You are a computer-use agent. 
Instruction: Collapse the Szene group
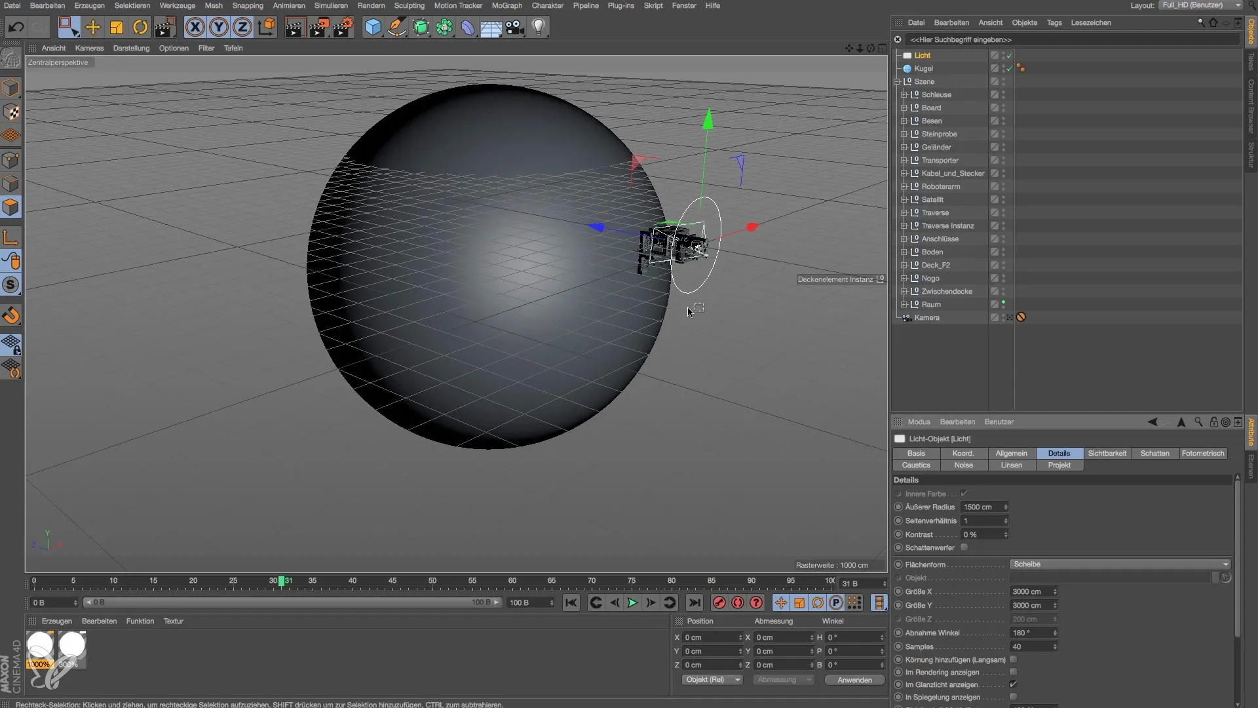(897, 81)
